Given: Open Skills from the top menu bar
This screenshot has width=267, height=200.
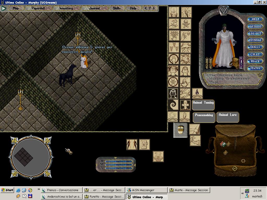Looking at the screenshot, I should pyautogui.click(x=117, y=8).
